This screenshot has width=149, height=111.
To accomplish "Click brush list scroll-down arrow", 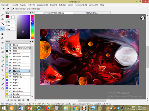I will click(32, 96).
